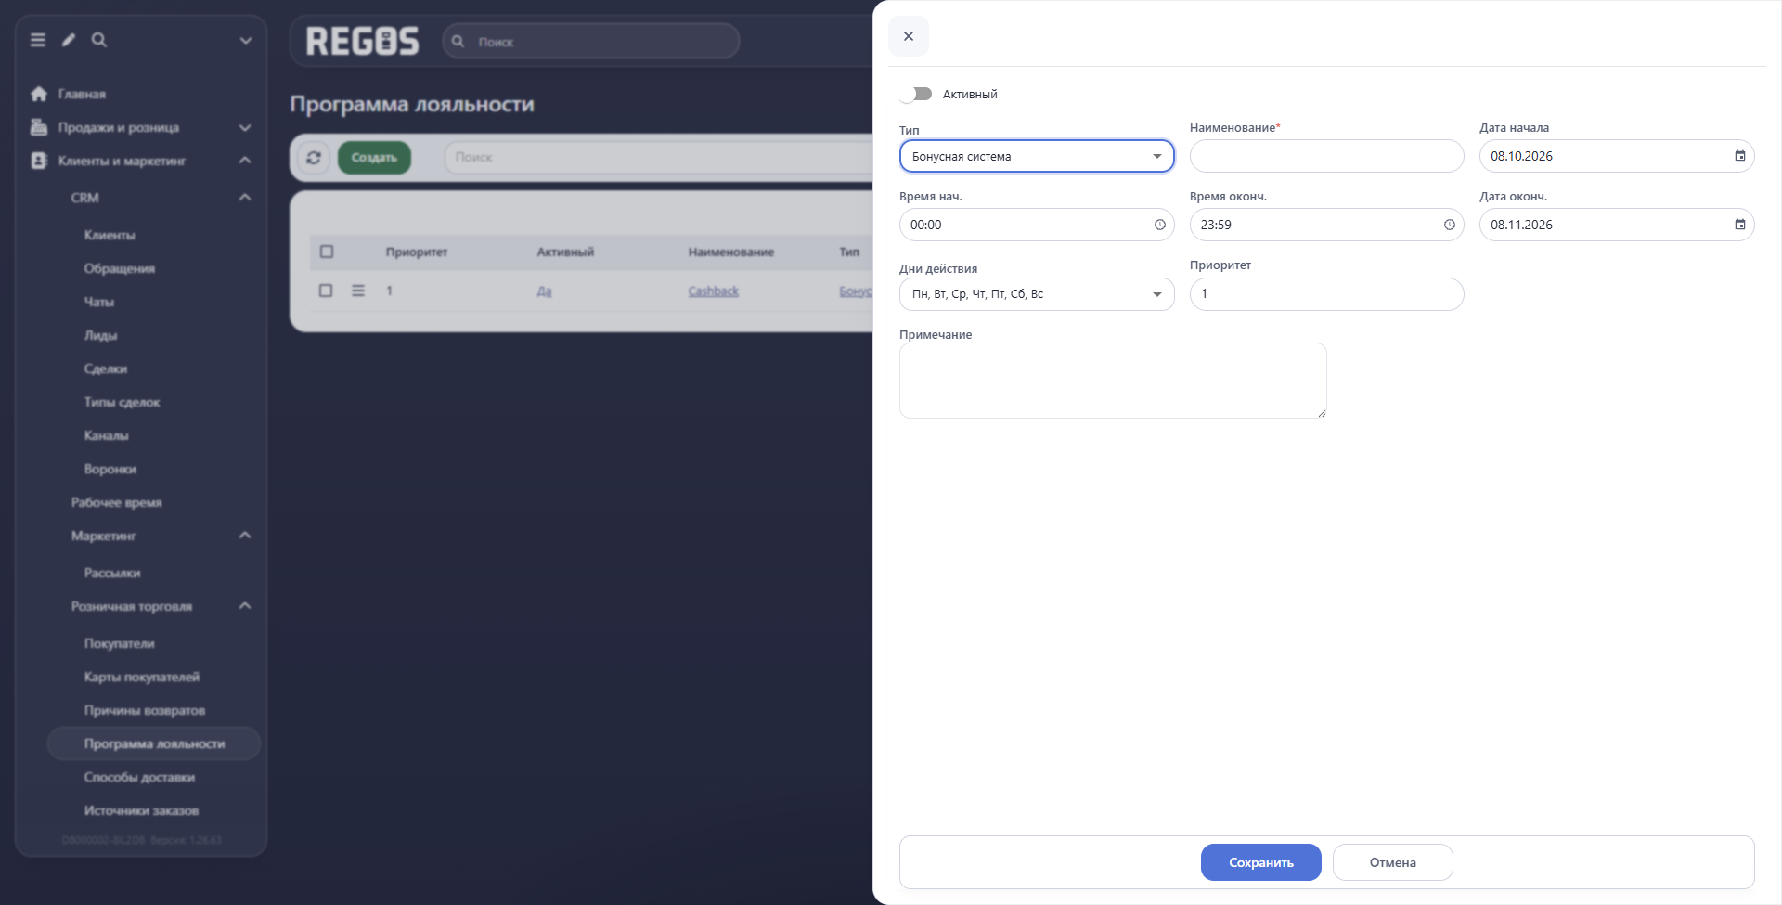
Task: Open the Тип dropdown Бонусная система
Action: pos(1037,156)
